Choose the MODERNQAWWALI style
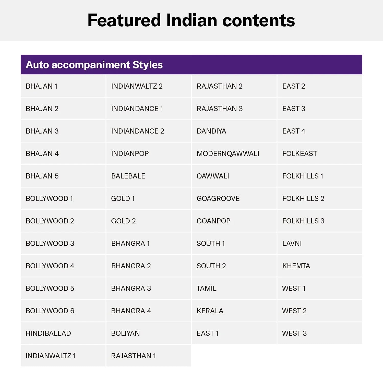Viewport: 383px width, 383px height. [x=228, y=154]
